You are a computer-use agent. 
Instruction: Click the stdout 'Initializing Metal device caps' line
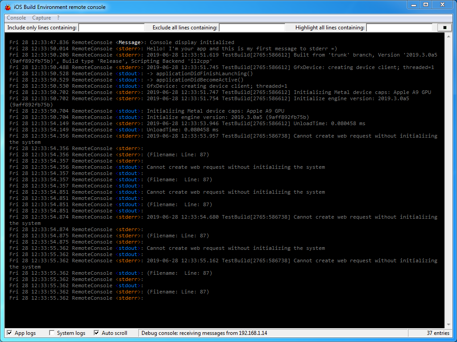pyautogui.click(x=147, y=111)
